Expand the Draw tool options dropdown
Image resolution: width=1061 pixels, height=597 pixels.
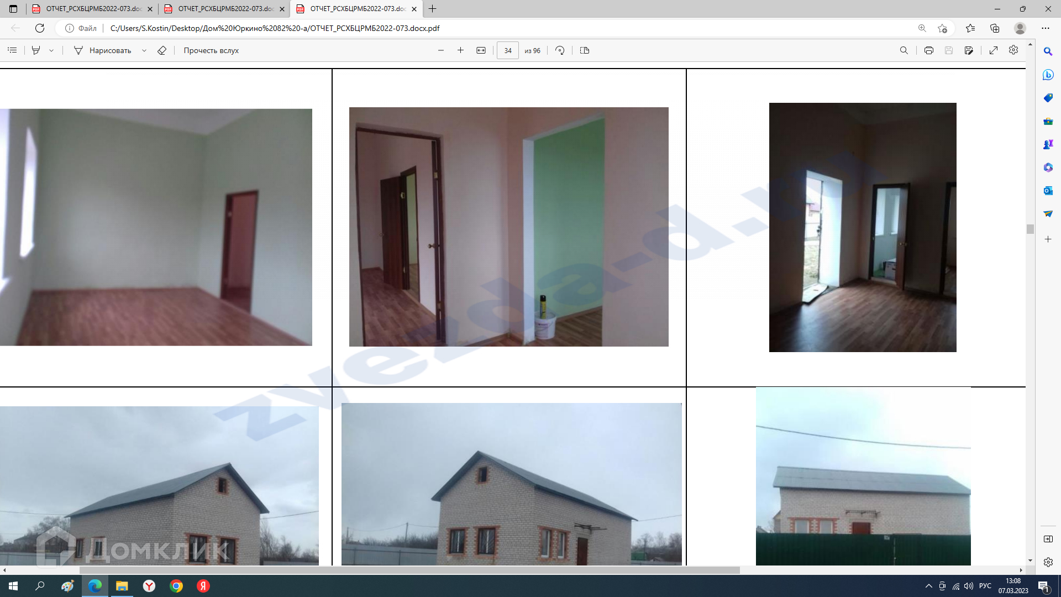(144, 50)
